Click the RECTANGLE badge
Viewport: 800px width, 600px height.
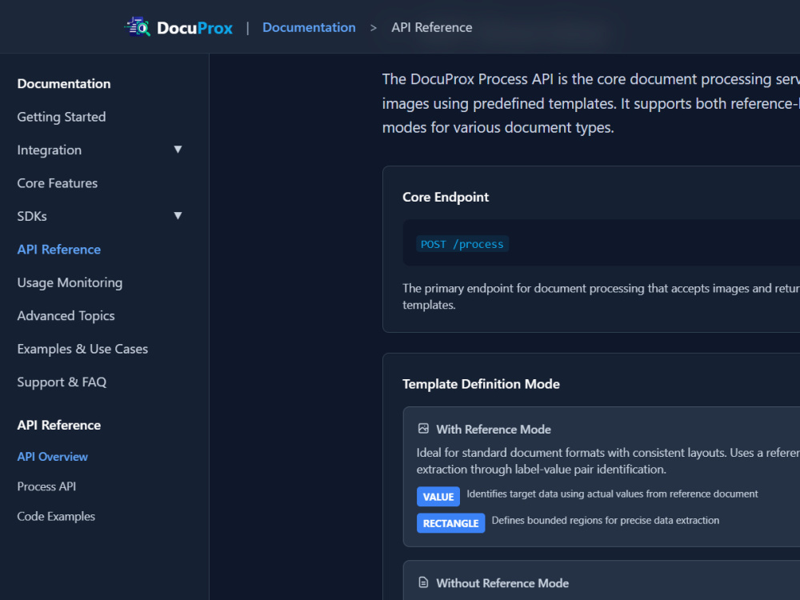click(450, 523)
